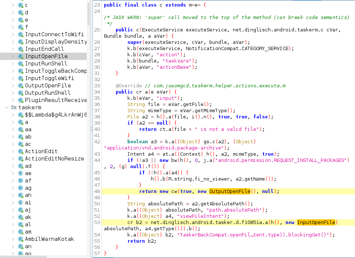Click the ActionEdit class icon
Image resolution: width=355 pixels, height=258 pixels.
click(20, 151)
